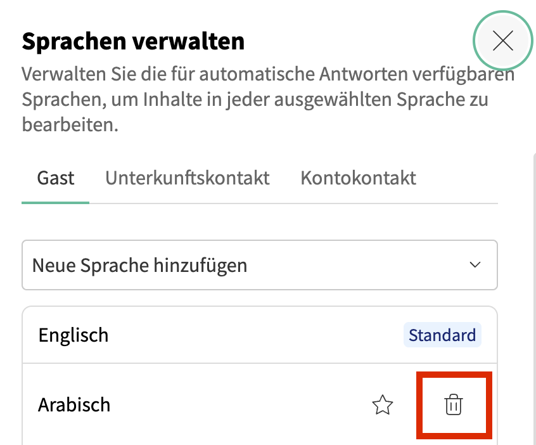The image size is (536, 445).
Task: Click the word bearbeiten in the description
Action: [68, 124]
